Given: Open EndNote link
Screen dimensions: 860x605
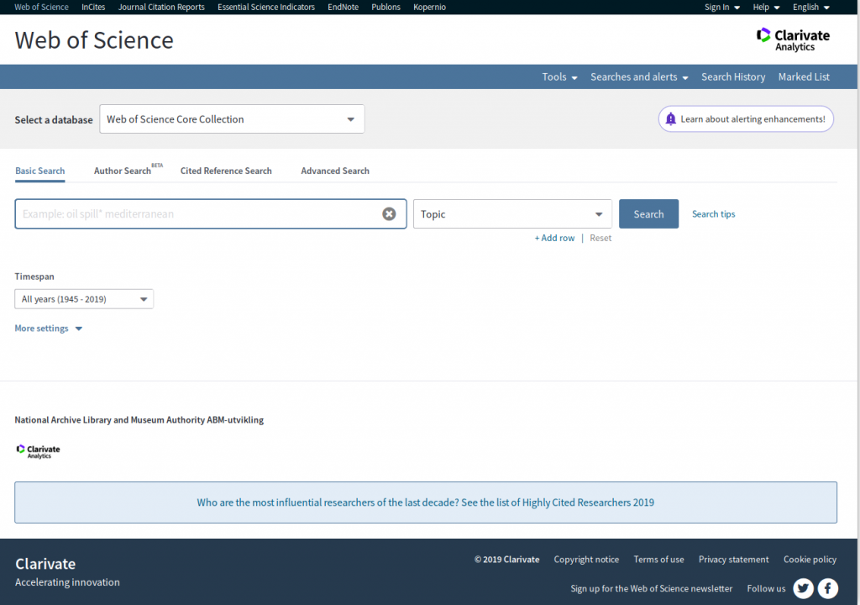Looking at the screenshot, I should pos(343,7).
